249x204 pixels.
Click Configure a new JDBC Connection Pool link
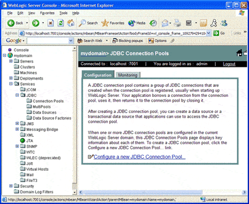(139, 157)
